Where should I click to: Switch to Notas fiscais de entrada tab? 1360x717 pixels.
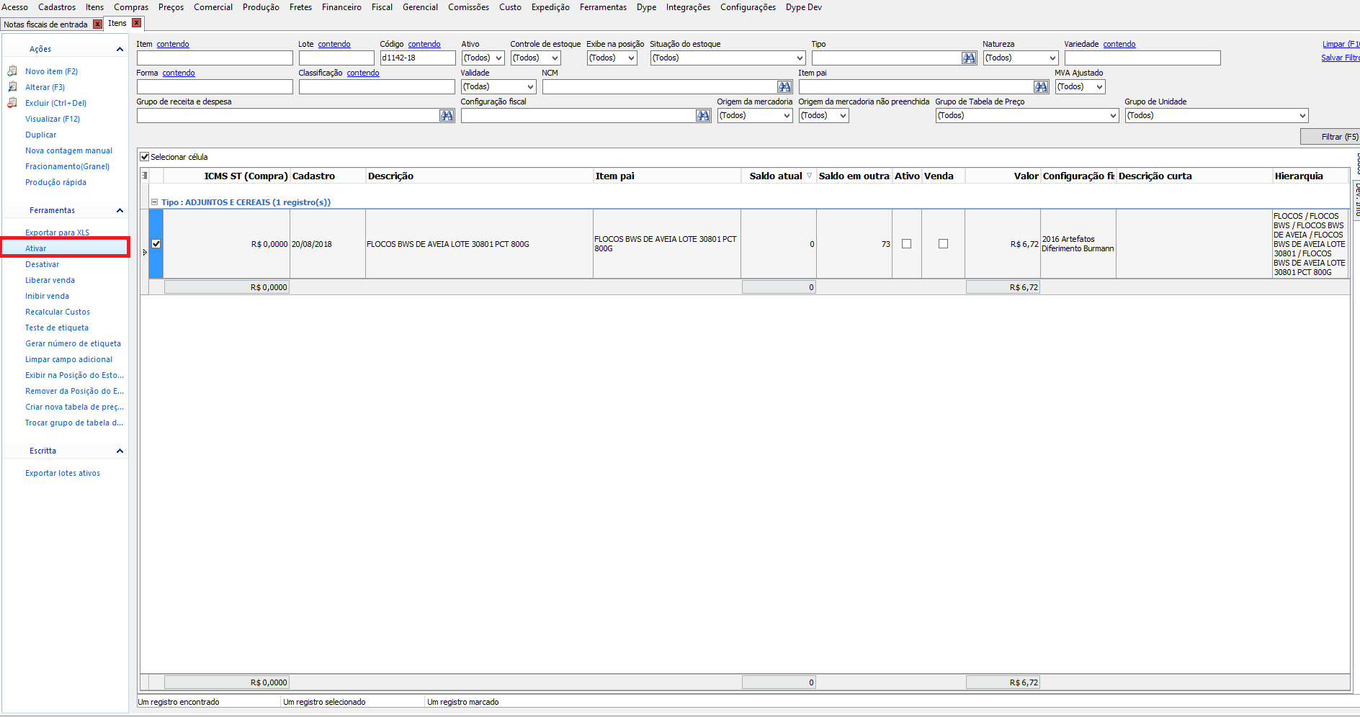tap(45, 24)
